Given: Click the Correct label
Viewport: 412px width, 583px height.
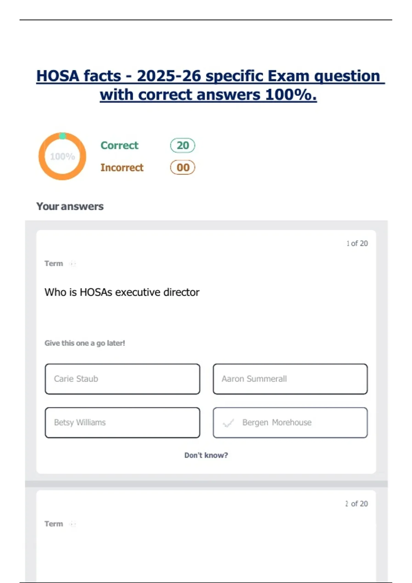Looking at the screenshot, I should coord(119,145).
